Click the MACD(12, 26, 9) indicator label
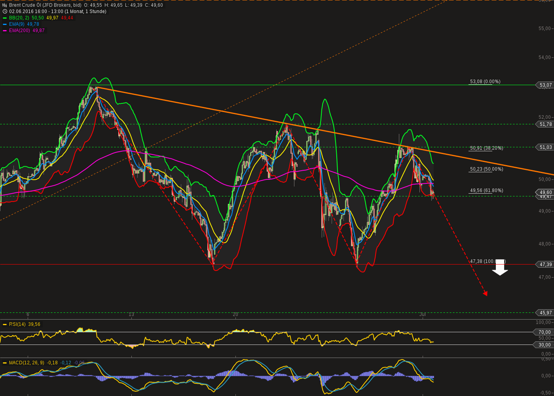 coord(27,363)
